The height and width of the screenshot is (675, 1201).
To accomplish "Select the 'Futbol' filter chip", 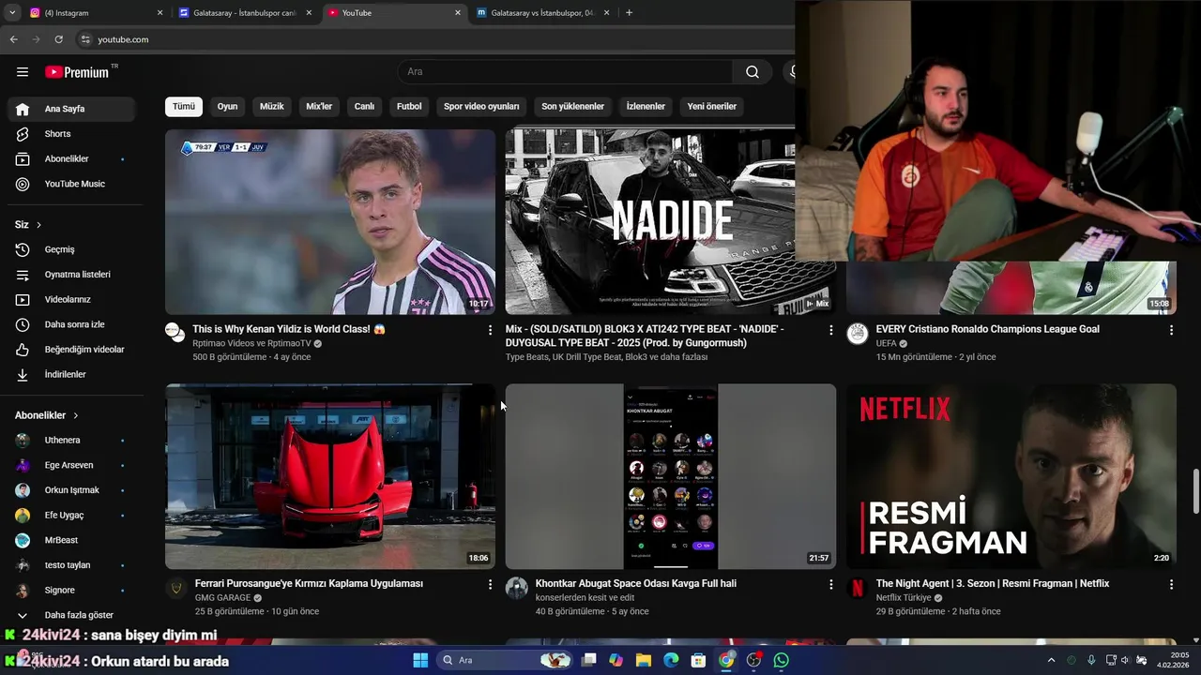I will [409, 106].
